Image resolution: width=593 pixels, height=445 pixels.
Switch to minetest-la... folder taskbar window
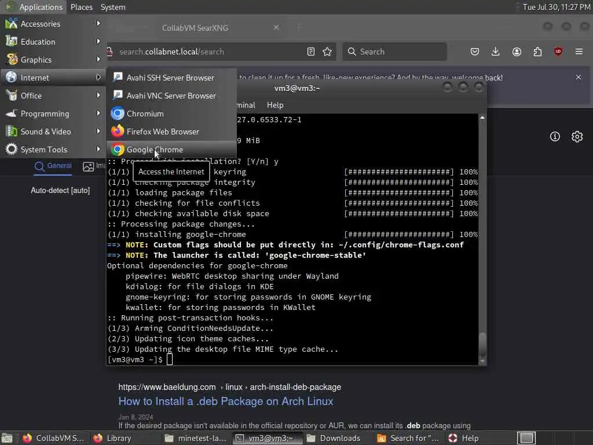click(x=196, y=438)
